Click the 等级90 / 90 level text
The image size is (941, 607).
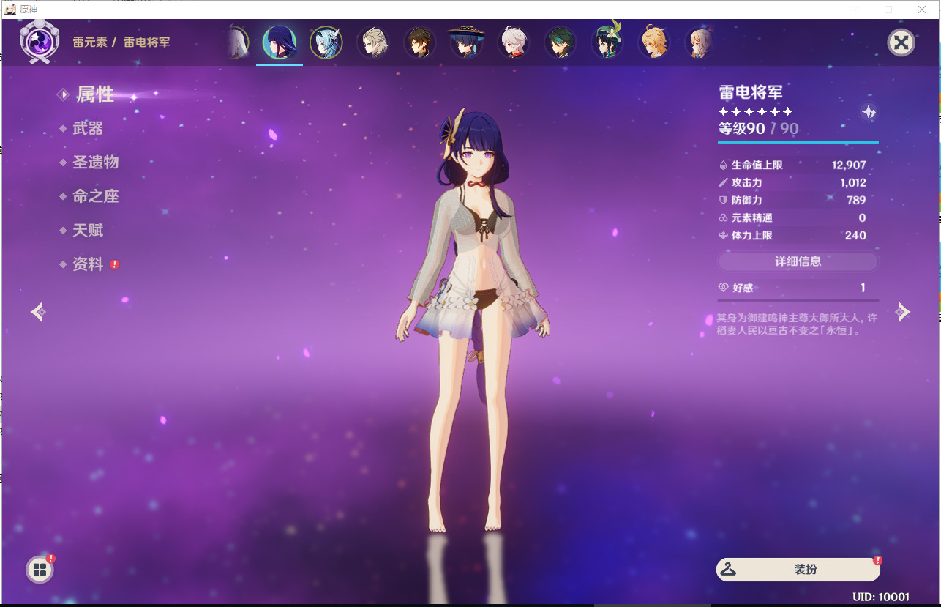point(758,129)
